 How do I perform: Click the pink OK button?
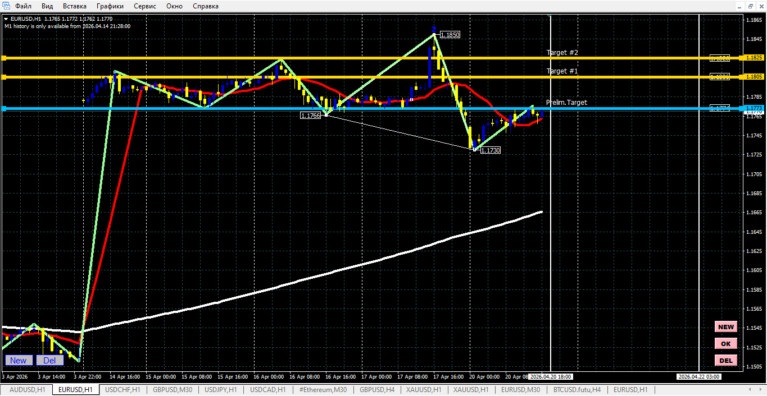[726, 344]
